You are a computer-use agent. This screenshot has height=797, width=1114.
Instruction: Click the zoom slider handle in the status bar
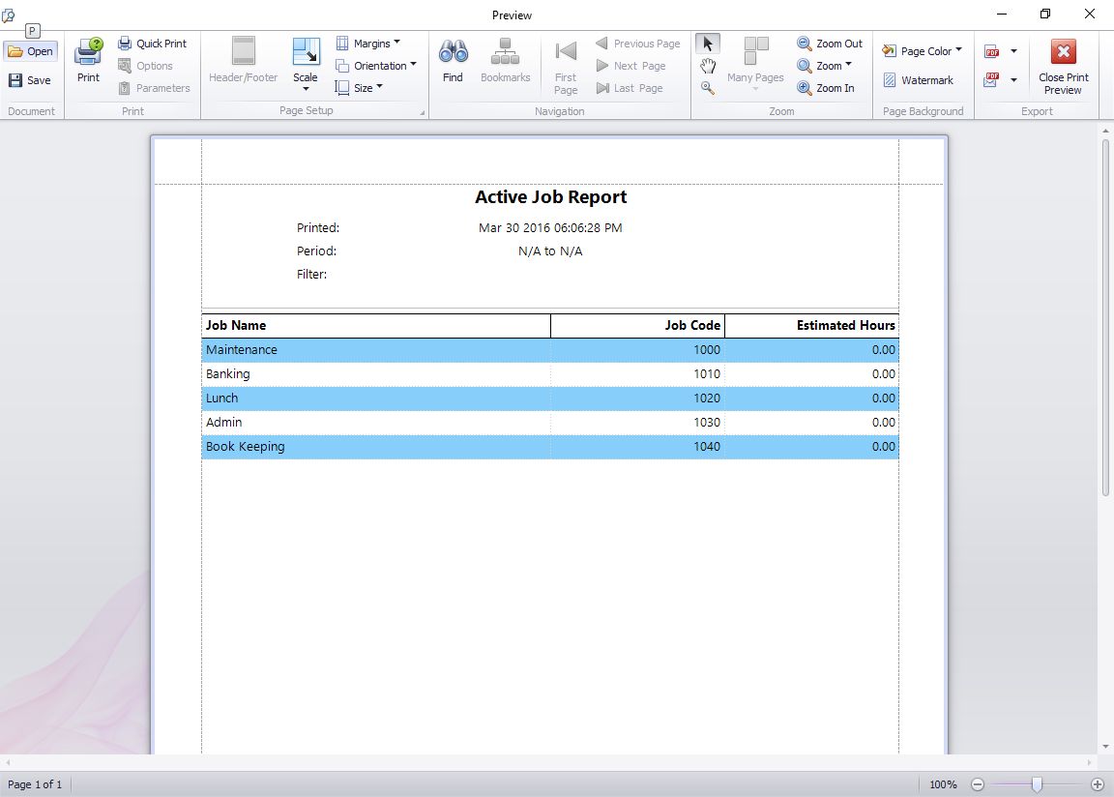pyautogui.click(x=1038, y=784)
